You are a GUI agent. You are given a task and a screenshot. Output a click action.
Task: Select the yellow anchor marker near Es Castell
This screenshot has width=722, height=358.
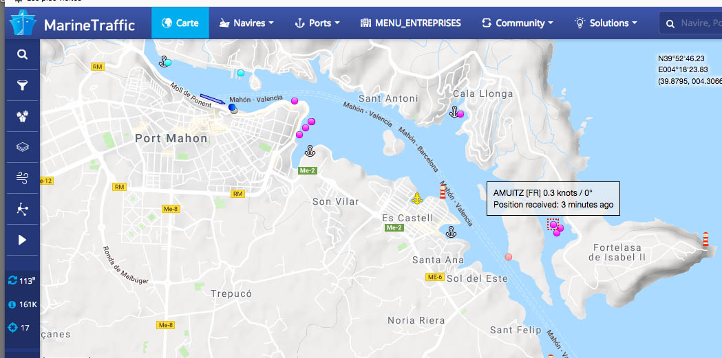(416, 199)
